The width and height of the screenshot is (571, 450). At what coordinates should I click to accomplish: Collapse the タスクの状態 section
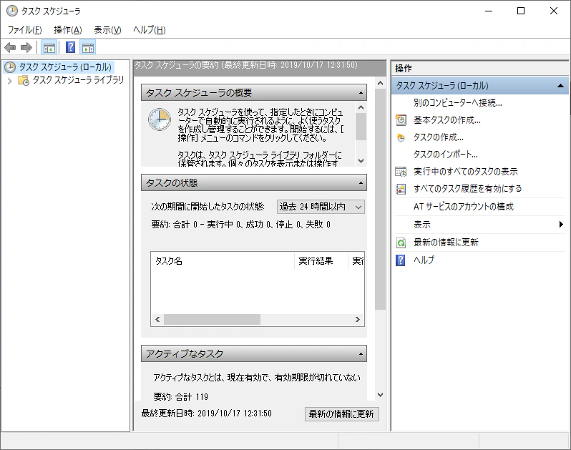(x=361, y=182)
